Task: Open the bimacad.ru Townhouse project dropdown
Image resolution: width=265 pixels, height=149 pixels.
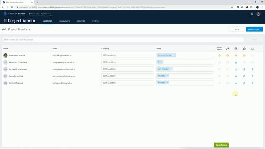Action: [41, 14]
